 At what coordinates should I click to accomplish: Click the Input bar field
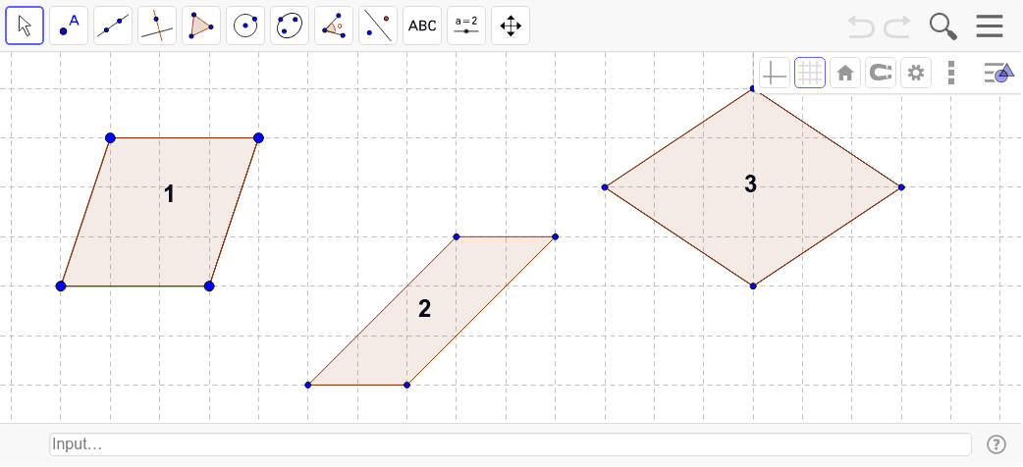511,444
